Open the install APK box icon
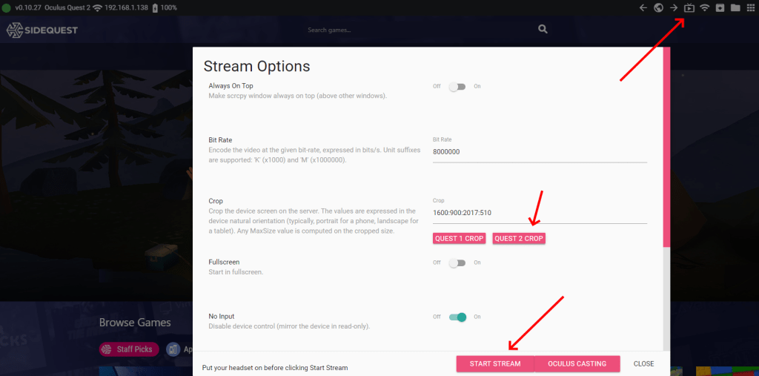This screenshot has width=759, height=376. [720, 7]
